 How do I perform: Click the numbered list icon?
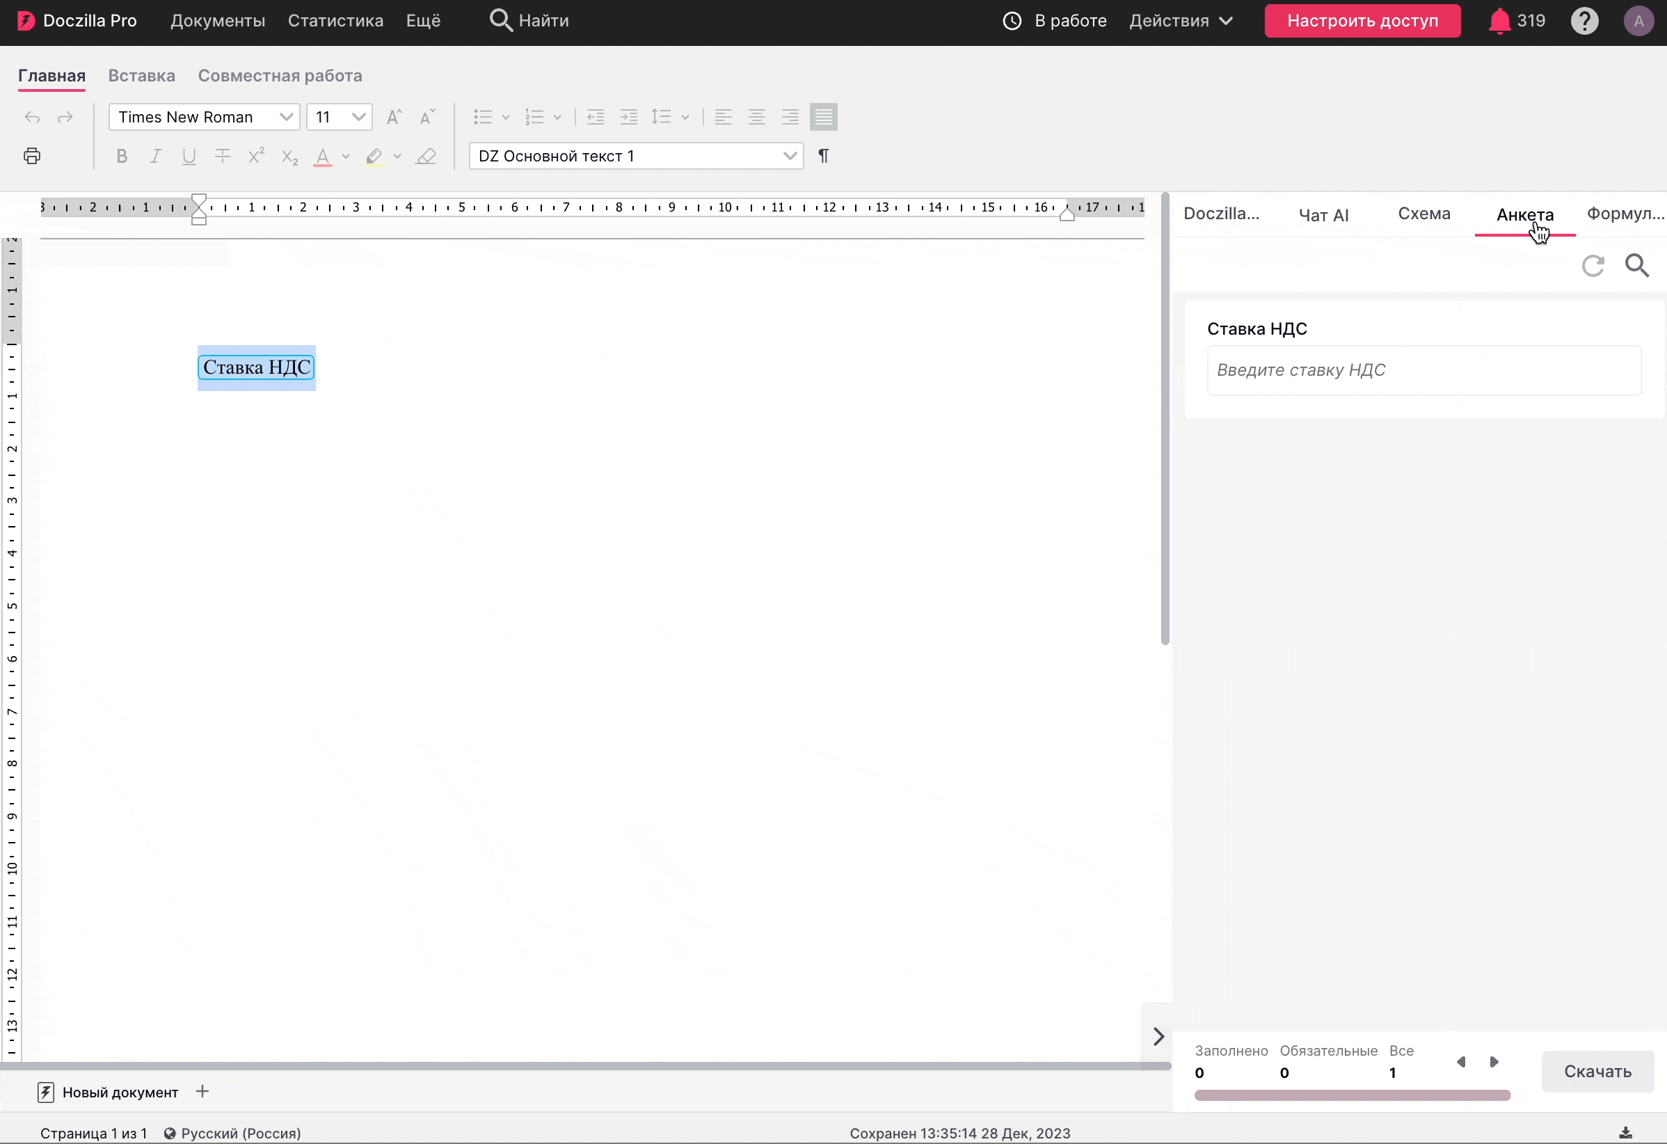click(x=534, y=117)
